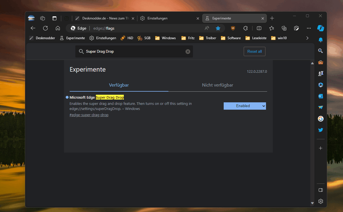Open the Twitter sidebar icon

321,130
